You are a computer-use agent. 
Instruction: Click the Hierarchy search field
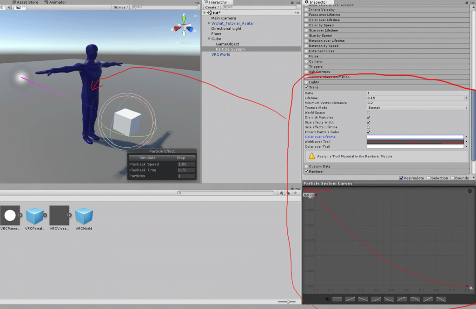260,7
